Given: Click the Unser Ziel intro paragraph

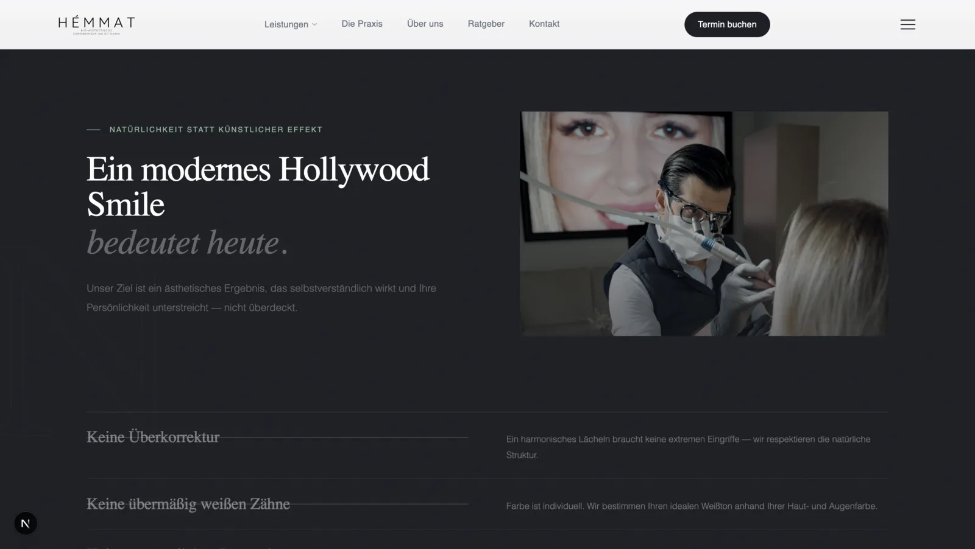Looking at the screenshot, I should click(261, 298).
